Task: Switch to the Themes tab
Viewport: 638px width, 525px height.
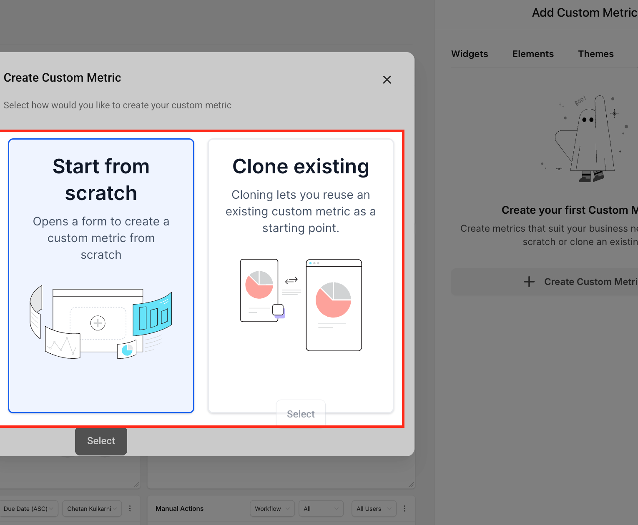Action: [x=595, y=54]
